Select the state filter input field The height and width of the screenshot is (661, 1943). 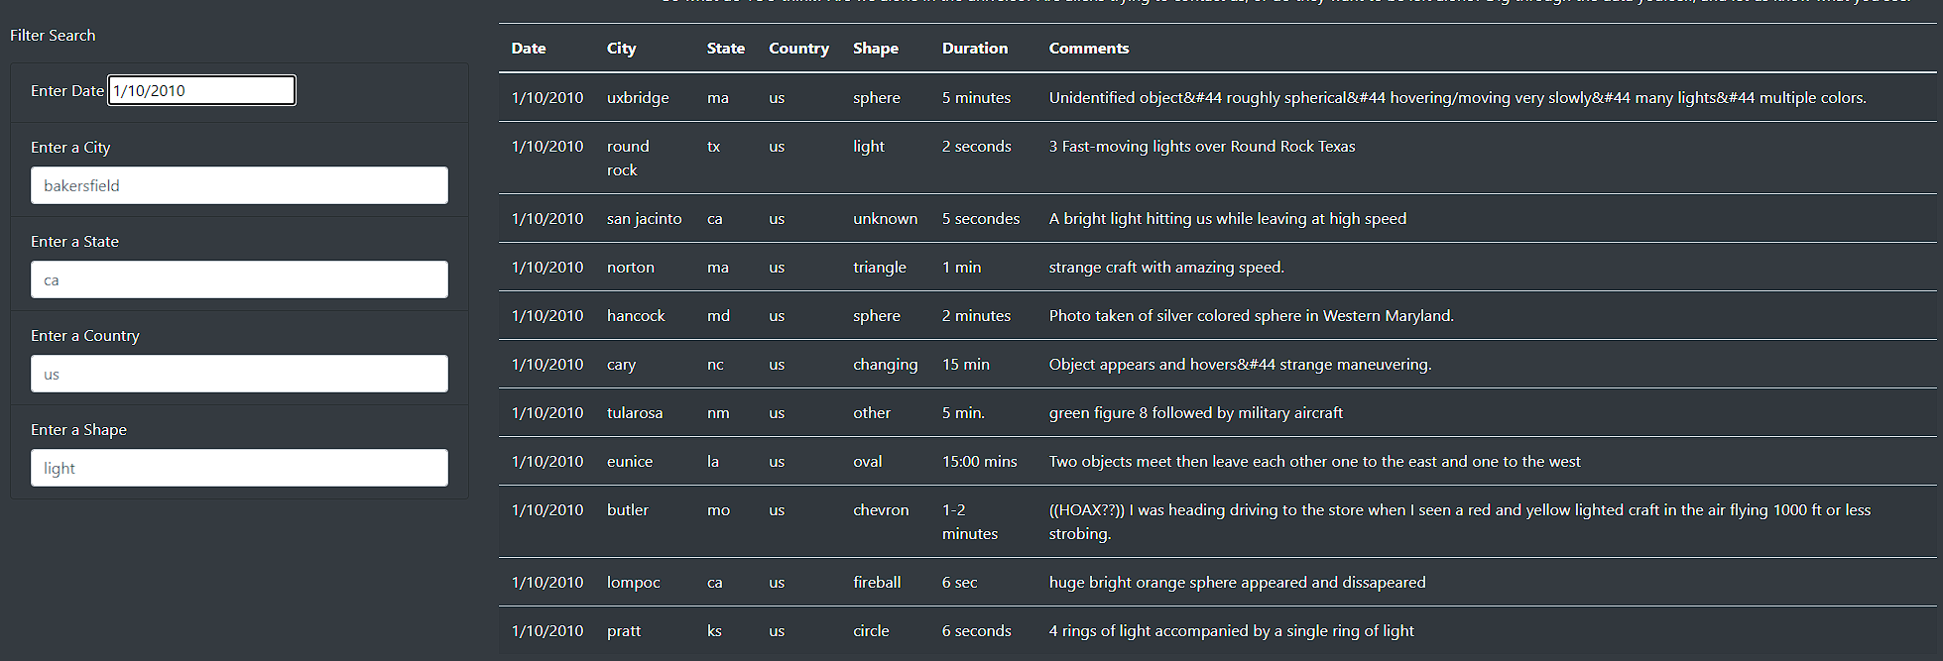click(x=238, y=279)
